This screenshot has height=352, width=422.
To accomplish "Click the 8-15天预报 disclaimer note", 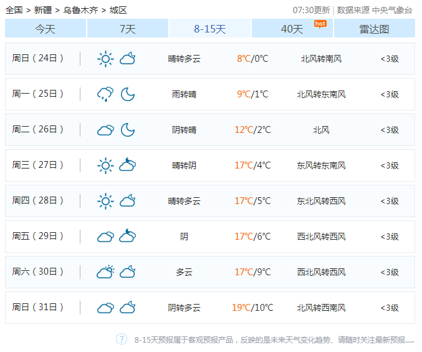I will (x=274, y=340).
